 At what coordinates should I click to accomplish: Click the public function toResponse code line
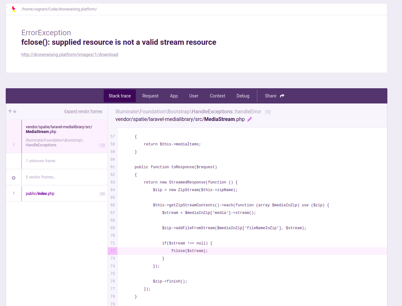click(x=176, y=167)
